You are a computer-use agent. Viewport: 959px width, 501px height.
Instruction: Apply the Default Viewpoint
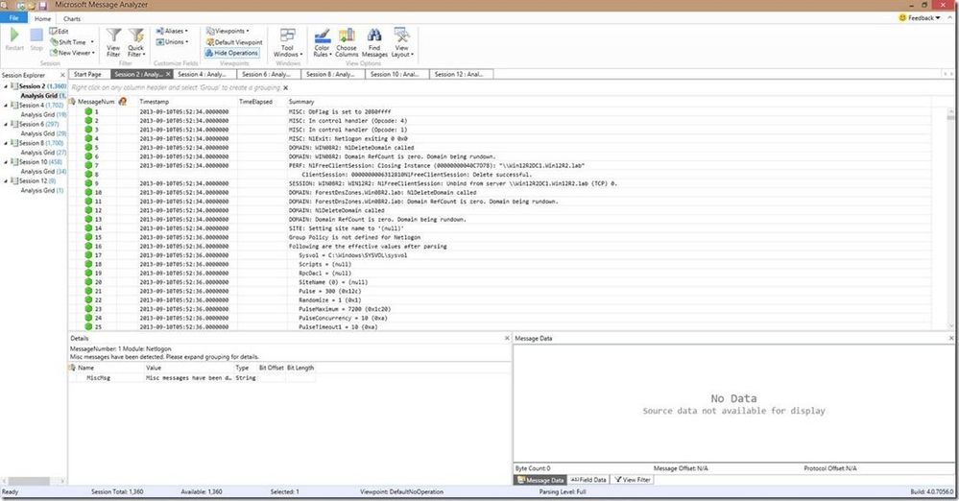click(x=234, y=42)
